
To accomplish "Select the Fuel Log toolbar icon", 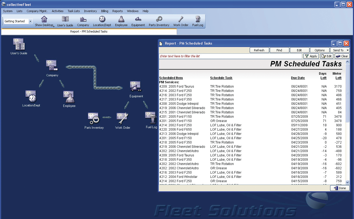I will [x=198, y=21].
